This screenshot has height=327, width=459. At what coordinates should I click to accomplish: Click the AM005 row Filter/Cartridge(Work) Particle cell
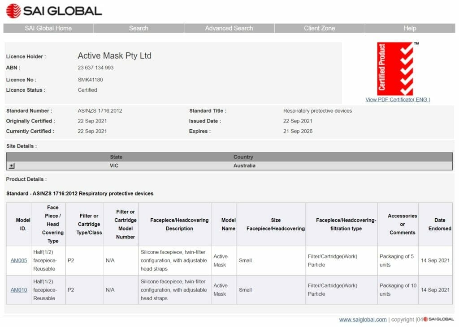click(342, 260)
